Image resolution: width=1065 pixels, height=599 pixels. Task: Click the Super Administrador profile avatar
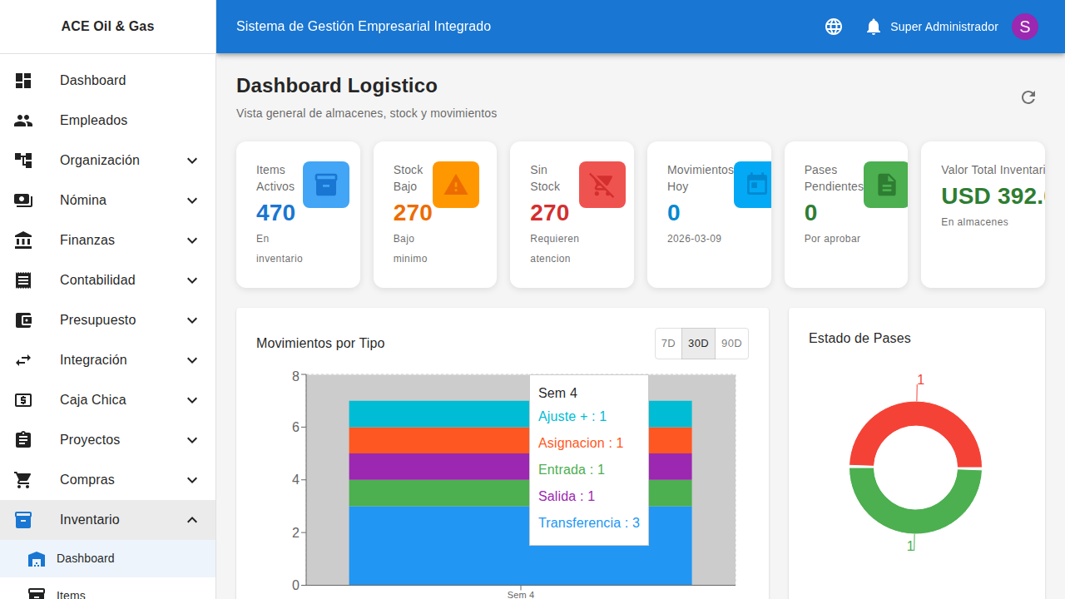(x=1024, y=26)
